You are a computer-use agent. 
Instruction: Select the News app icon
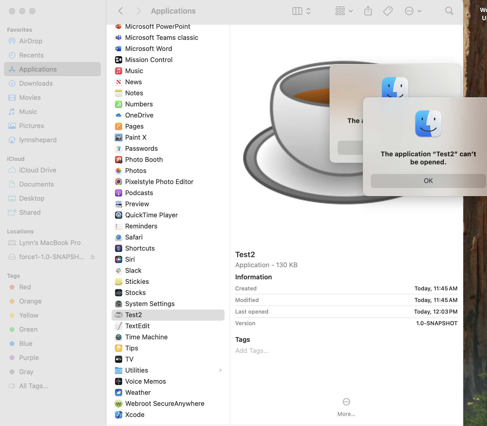click(118, 82)
